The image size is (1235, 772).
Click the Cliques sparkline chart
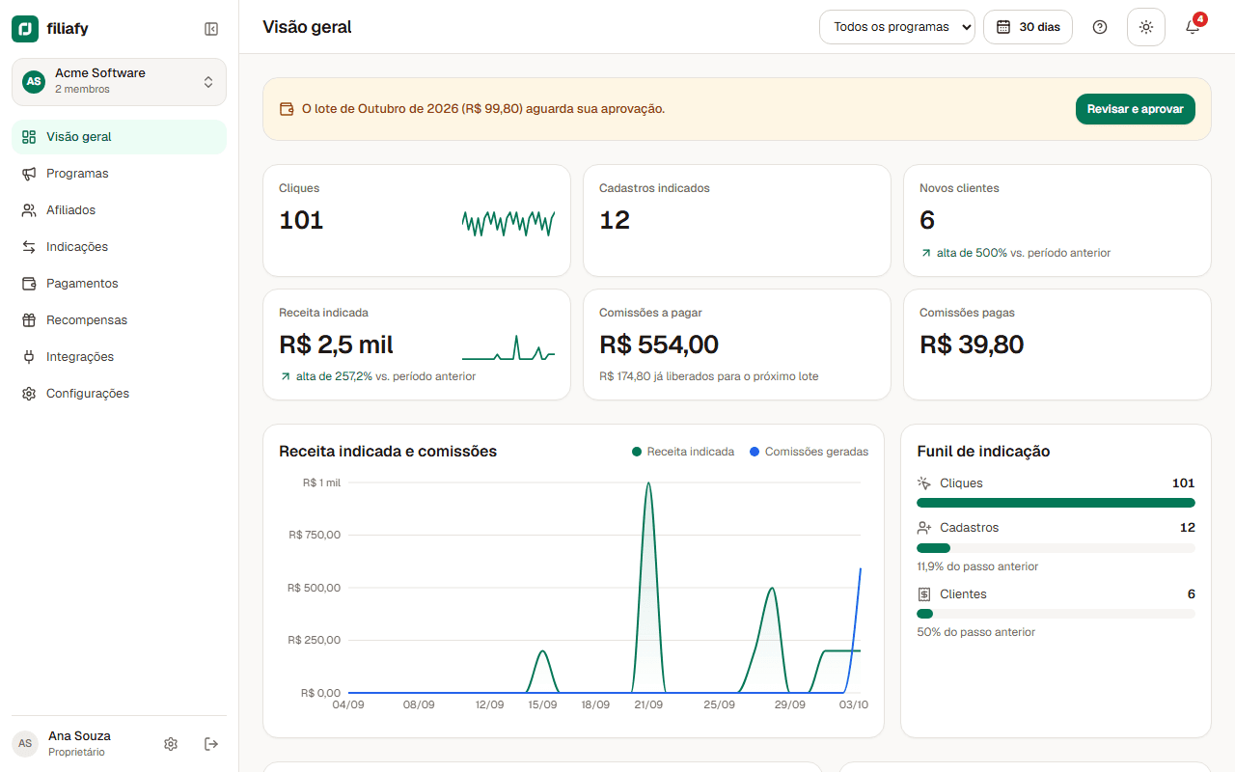(x=508, y=223)
